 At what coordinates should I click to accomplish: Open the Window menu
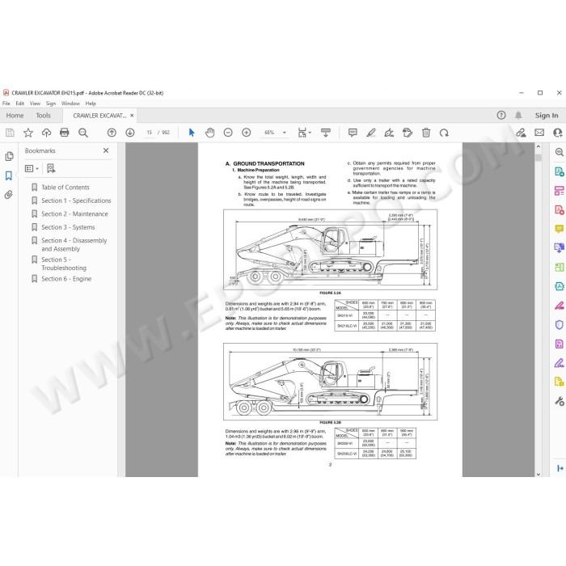pos(70,103)
